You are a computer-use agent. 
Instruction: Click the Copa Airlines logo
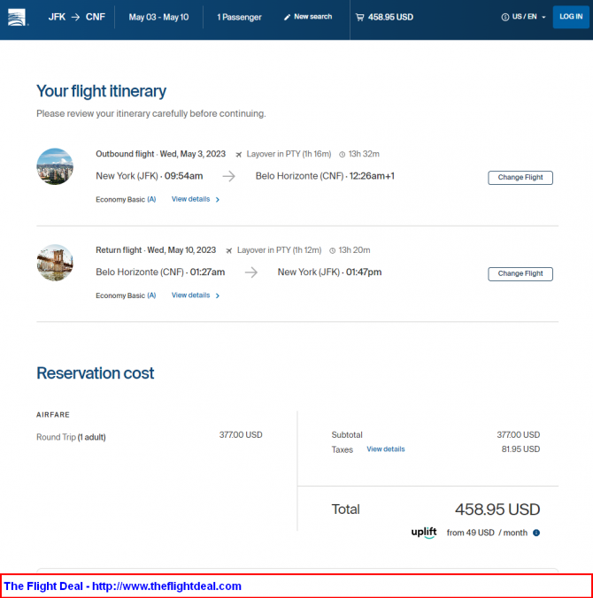[18, 18]
